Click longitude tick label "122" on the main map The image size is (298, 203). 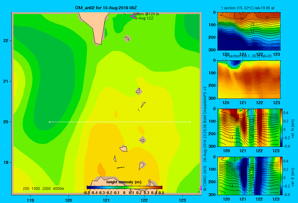point(144,200)
